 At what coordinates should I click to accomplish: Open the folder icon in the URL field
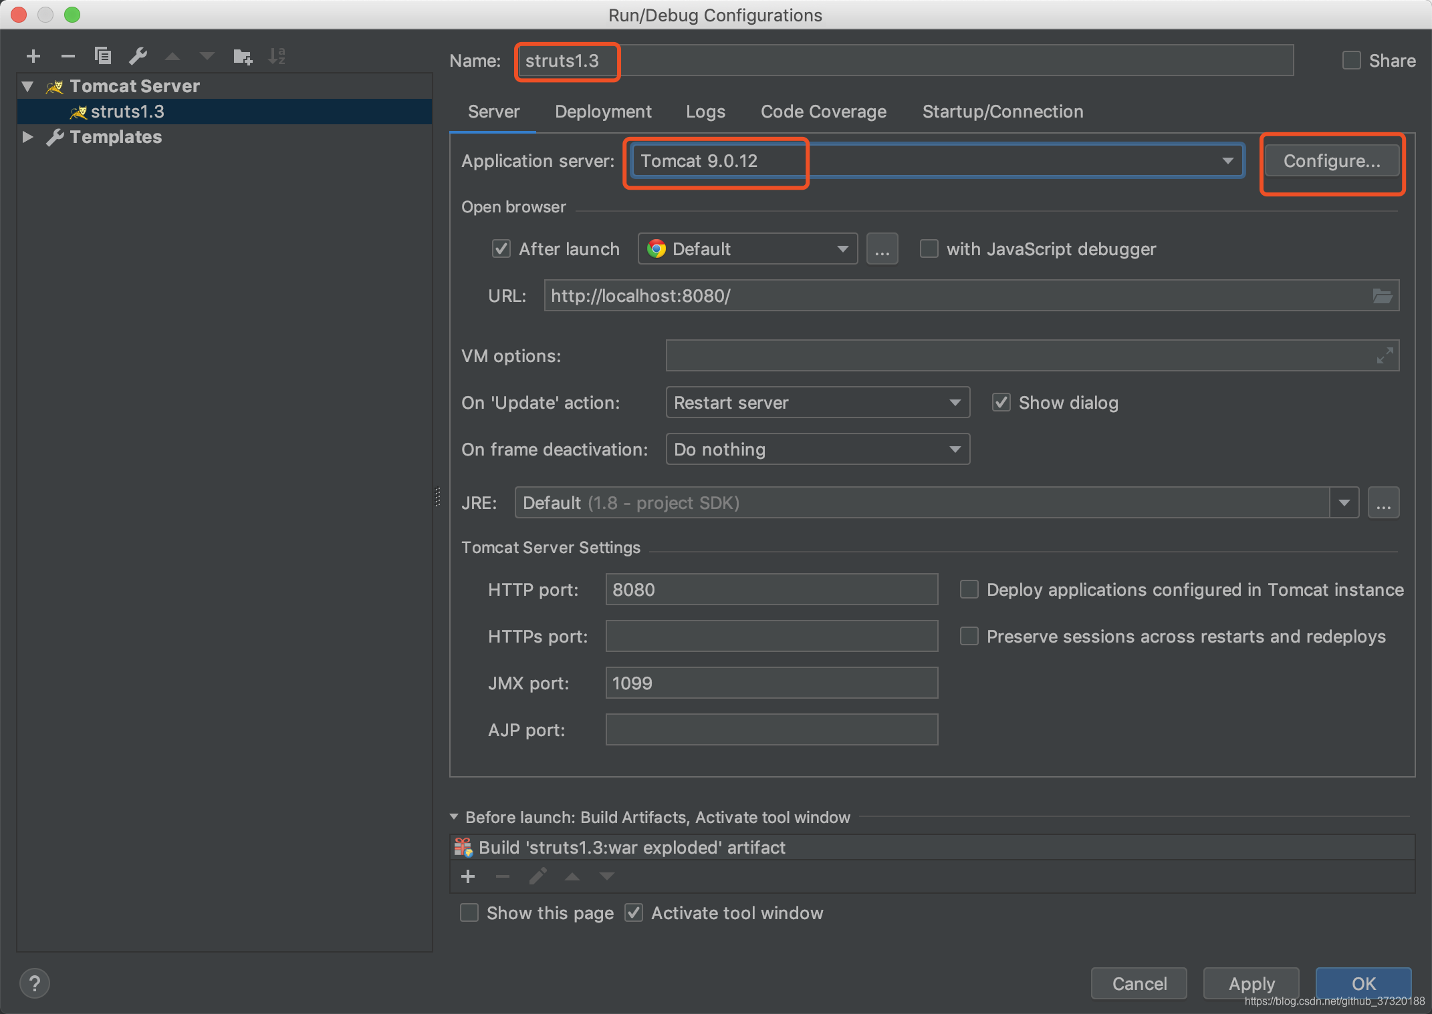[1383, 296]
